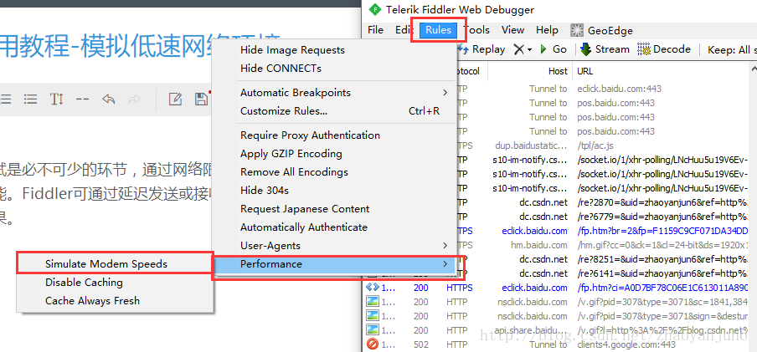Click the red blocked icon of the 502 session
This screenshot has height=352, width=757.
click(373, 344)
